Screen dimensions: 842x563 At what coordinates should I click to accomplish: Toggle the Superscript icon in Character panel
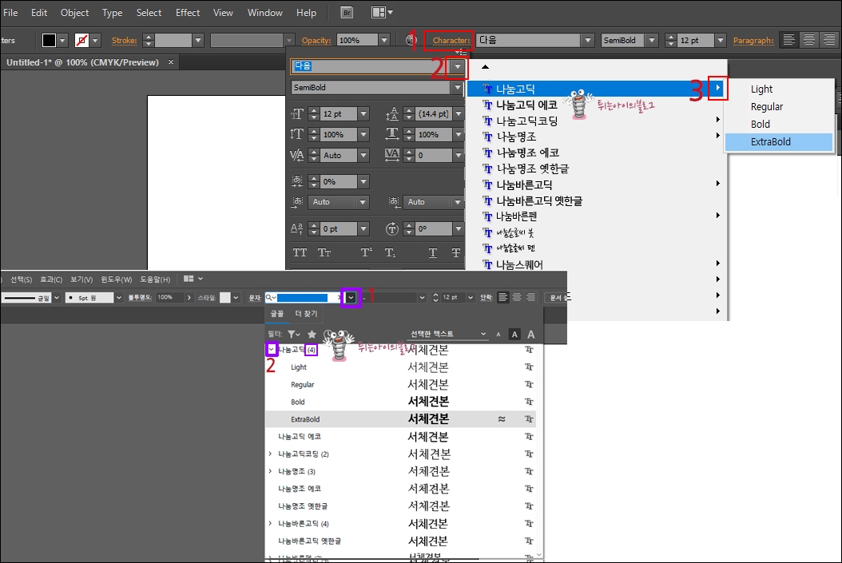366,252
